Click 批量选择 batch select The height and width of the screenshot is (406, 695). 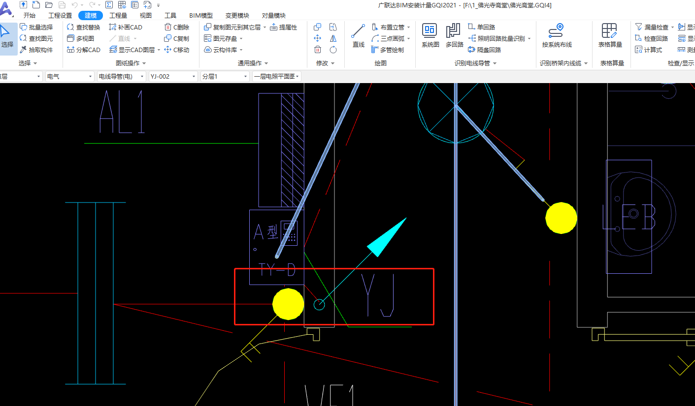tap(36, 27)
